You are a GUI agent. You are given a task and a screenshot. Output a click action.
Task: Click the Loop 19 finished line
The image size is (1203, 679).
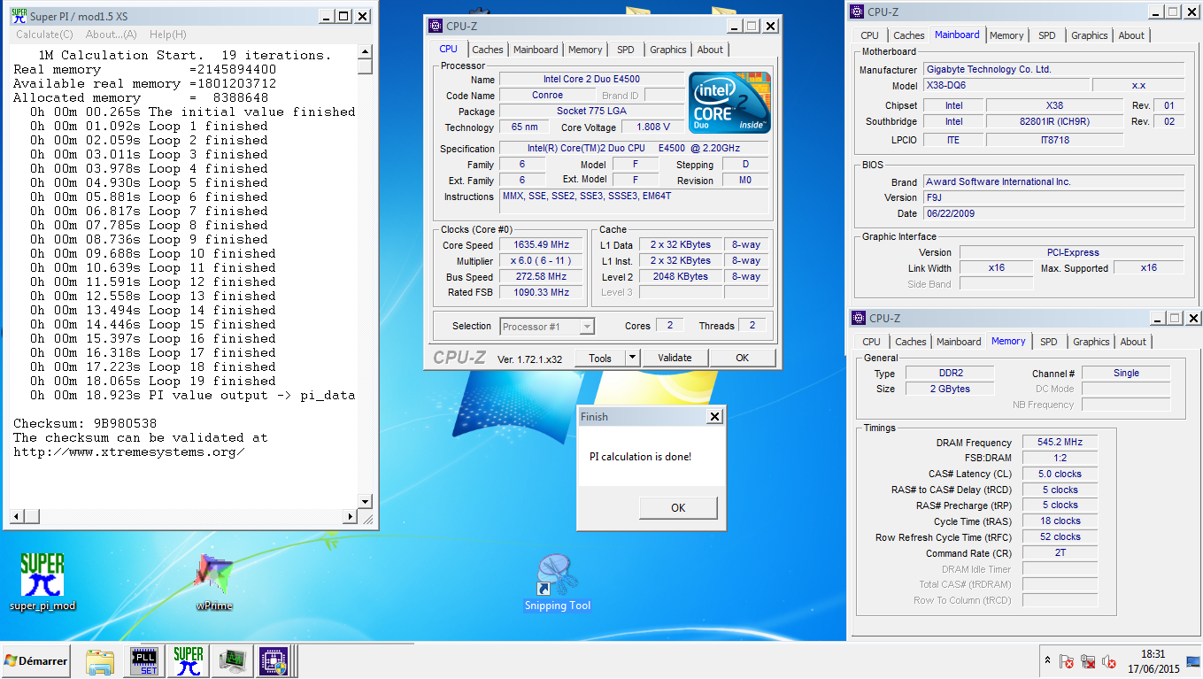pyautogui.click(x=152, y=381)
